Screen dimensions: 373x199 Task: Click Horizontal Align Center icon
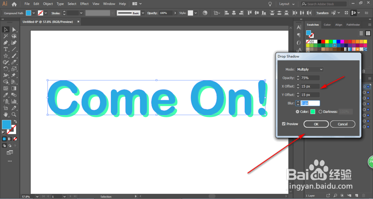[234, 13]
